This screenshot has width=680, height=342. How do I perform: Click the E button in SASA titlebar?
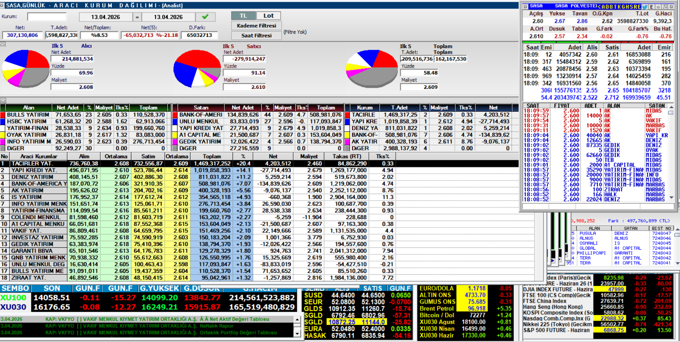(x=652, y=7)
